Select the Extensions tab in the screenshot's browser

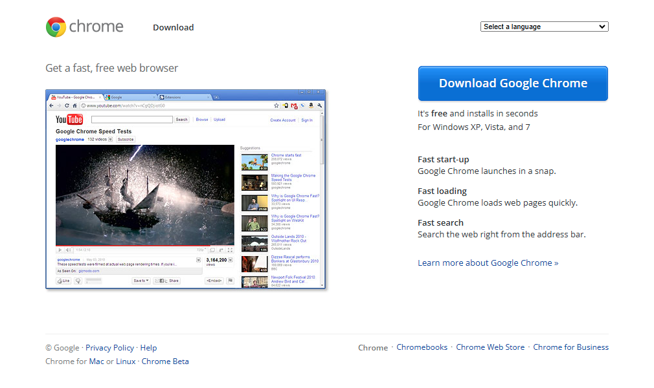pos(185,97)
